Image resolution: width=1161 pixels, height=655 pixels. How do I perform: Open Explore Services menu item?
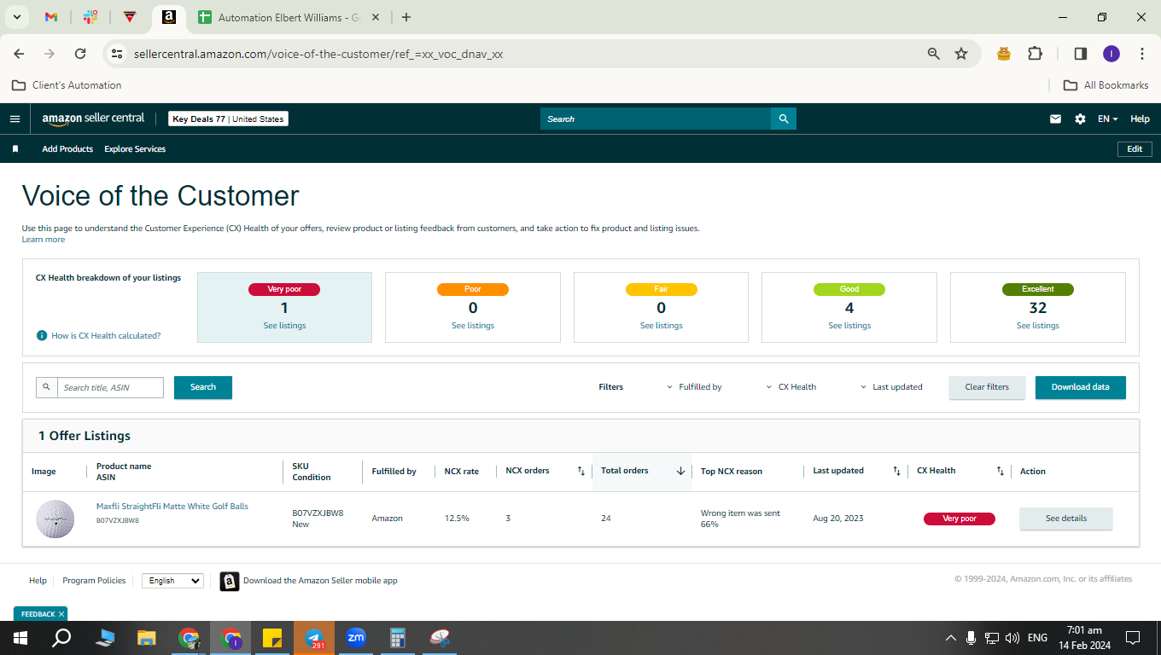(x=135, y=149)
